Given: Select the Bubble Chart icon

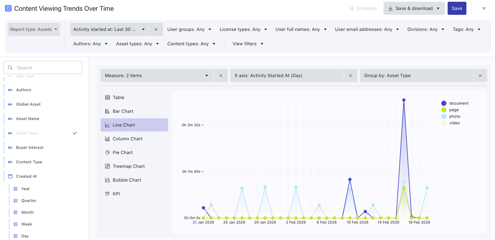Looking at the screenshot, I should point(107,180).
